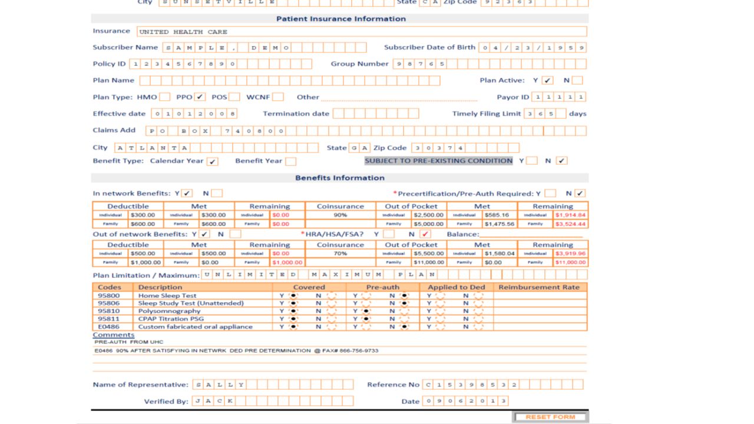
Task: Select Pre-auth Y for Home Sleep Test
Action: pyautogui.click(x=366, y=296)
